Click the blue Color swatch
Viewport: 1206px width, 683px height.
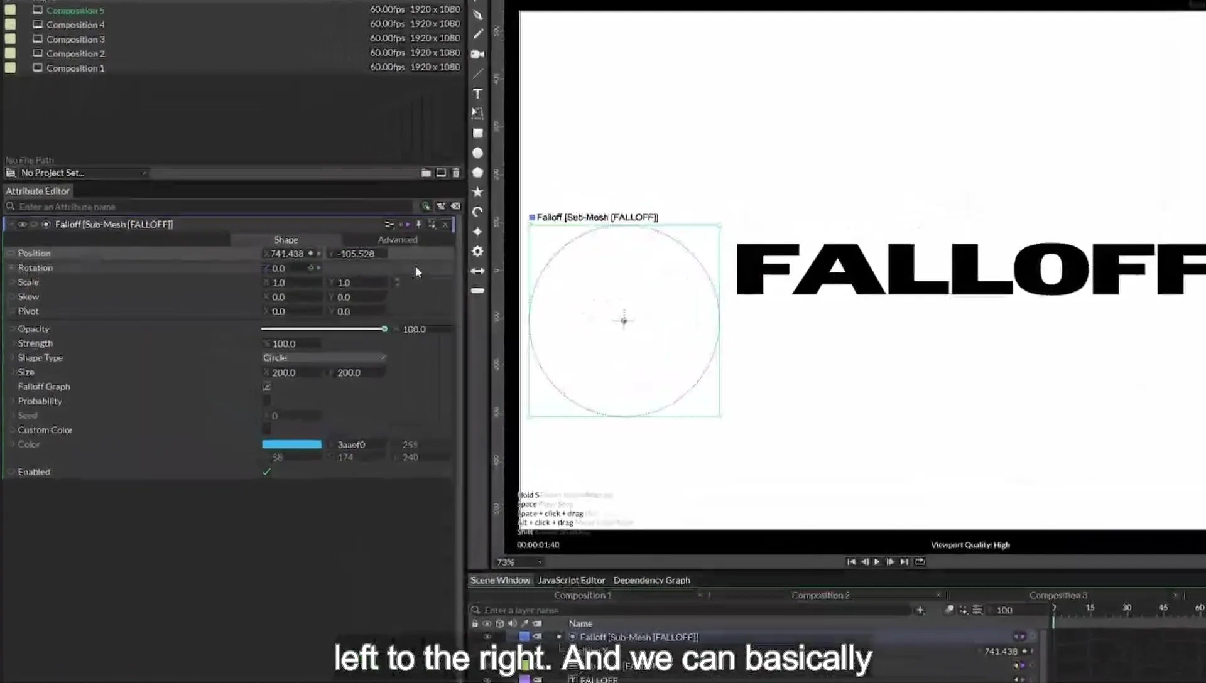click(291, 444)
